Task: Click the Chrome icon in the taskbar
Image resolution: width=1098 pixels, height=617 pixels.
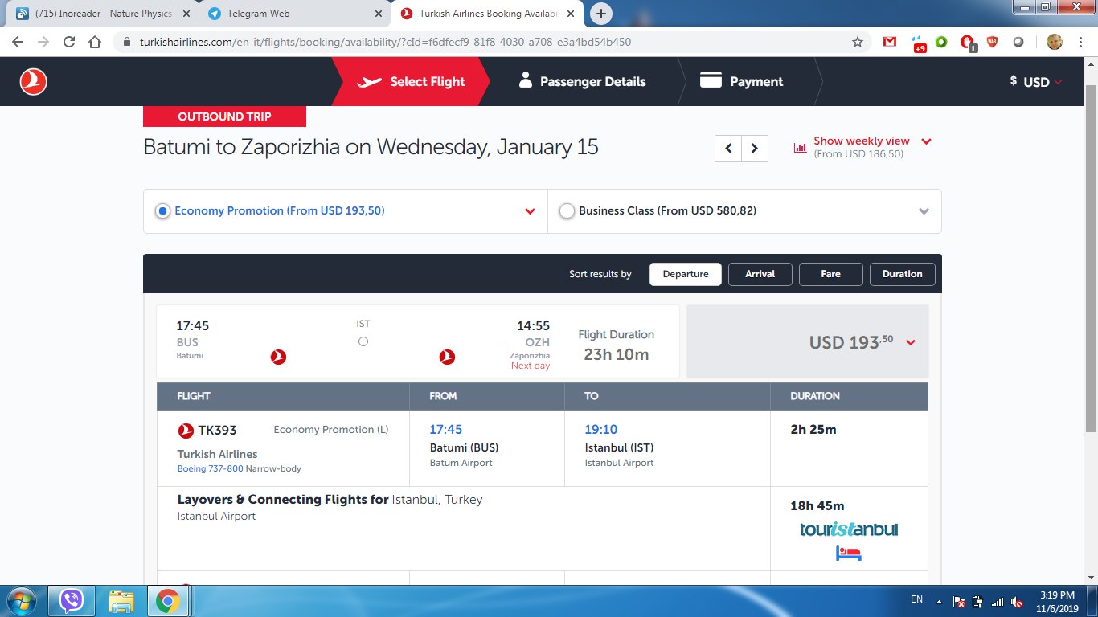Action: (x=167, y=601)
